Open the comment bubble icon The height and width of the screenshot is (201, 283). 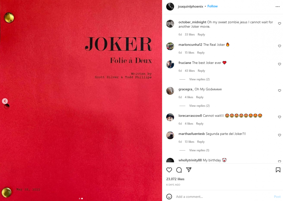coord(179,170)
